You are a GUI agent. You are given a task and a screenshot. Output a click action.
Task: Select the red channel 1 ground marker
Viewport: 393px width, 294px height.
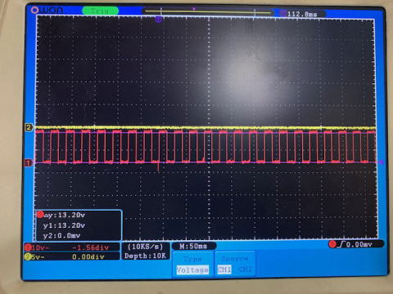(29, 163)
